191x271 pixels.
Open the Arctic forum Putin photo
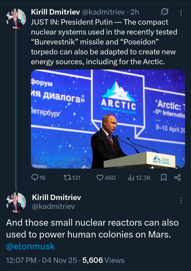tap(108, 119)
